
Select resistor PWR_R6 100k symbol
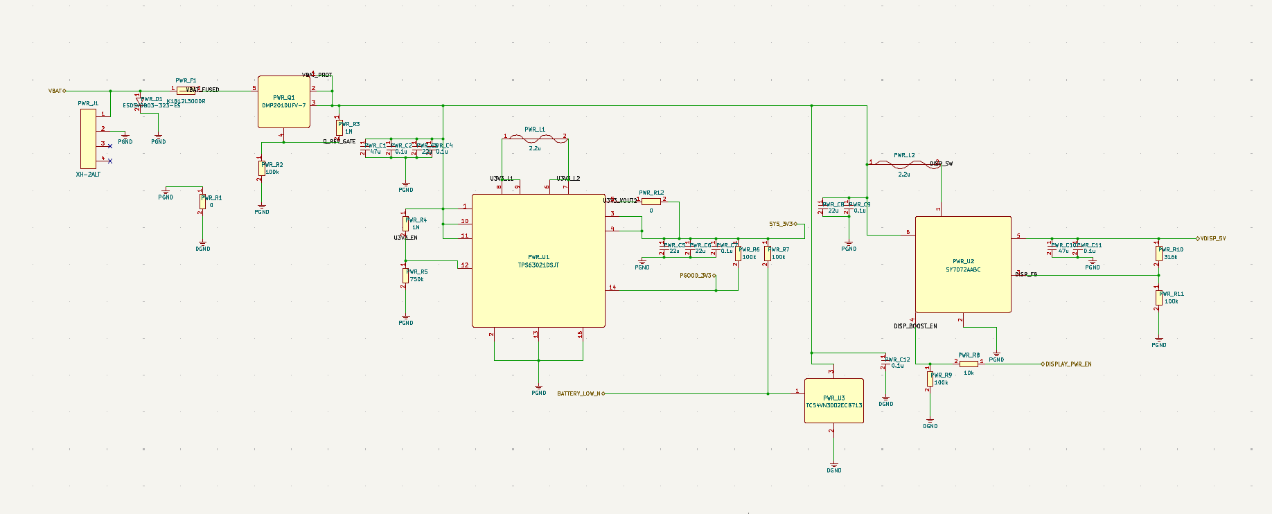[x=738, y=253]
